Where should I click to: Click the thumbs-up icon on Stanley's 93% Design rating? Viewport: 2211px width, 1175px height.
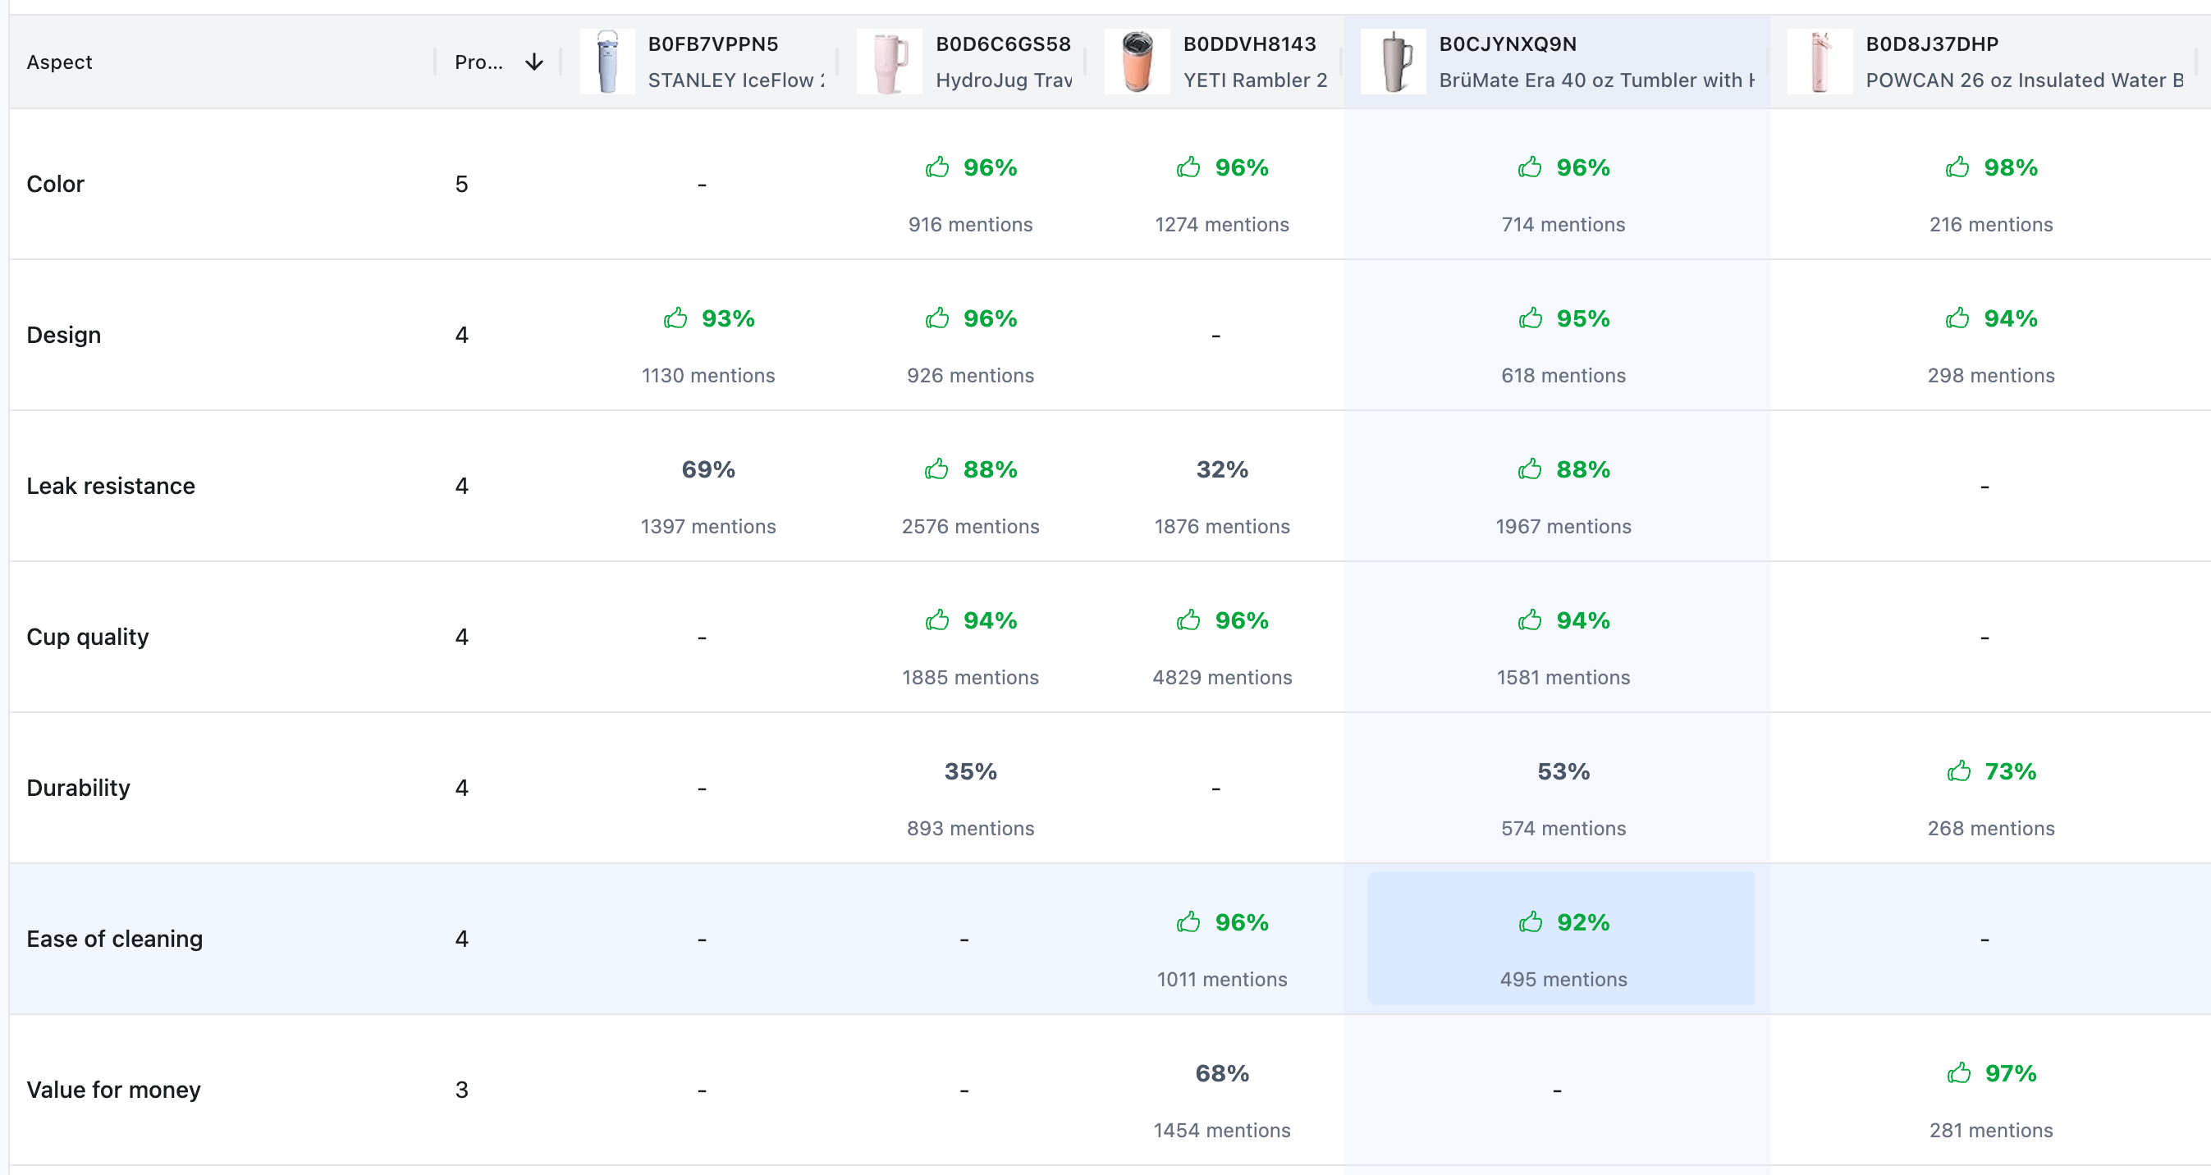point(676,318)
